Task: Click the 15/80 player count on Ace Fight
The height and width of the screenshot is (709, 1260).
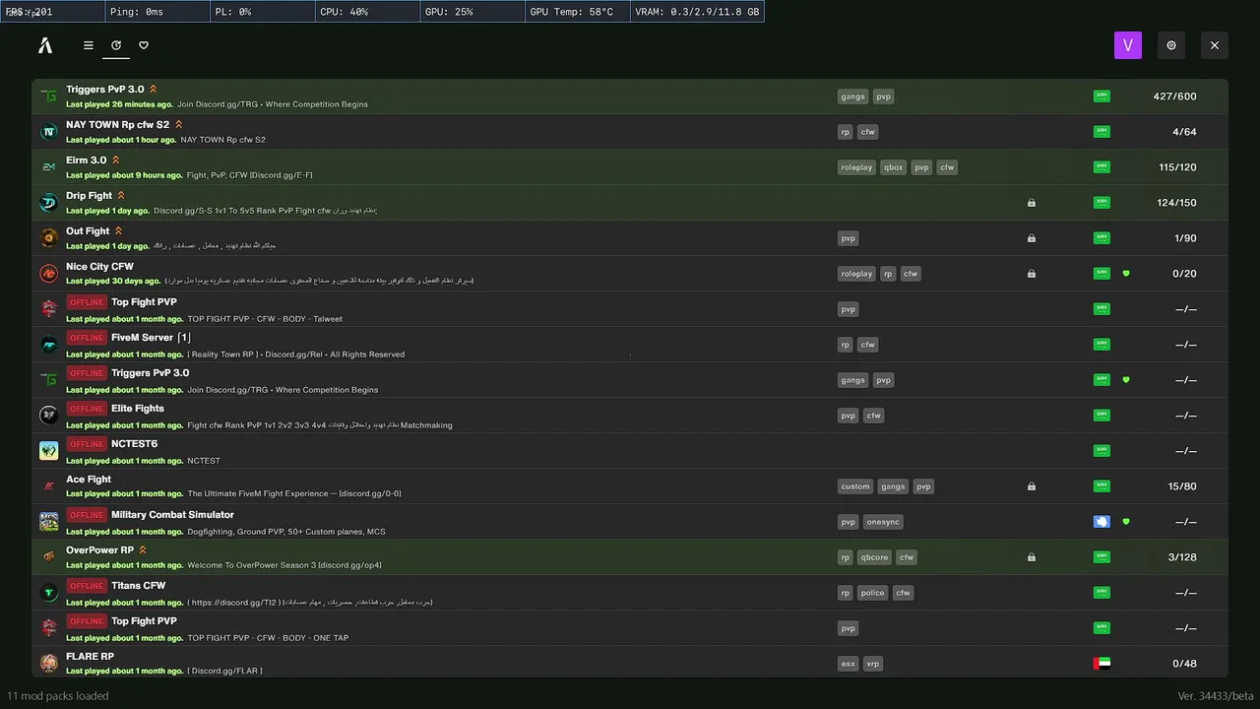Action: [1182, 486]
